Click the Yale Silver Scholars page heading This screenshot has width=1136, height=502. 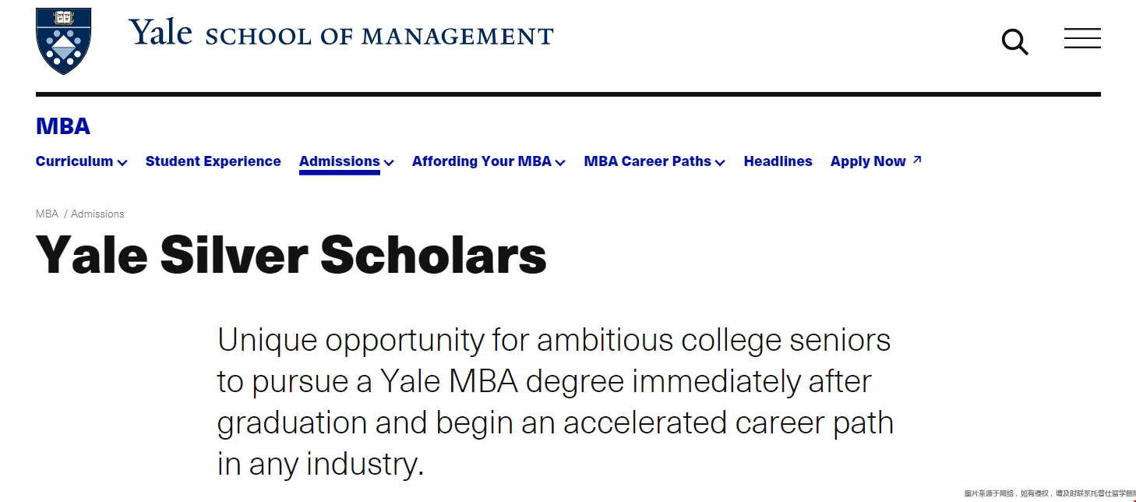click(x=291, y=254)
